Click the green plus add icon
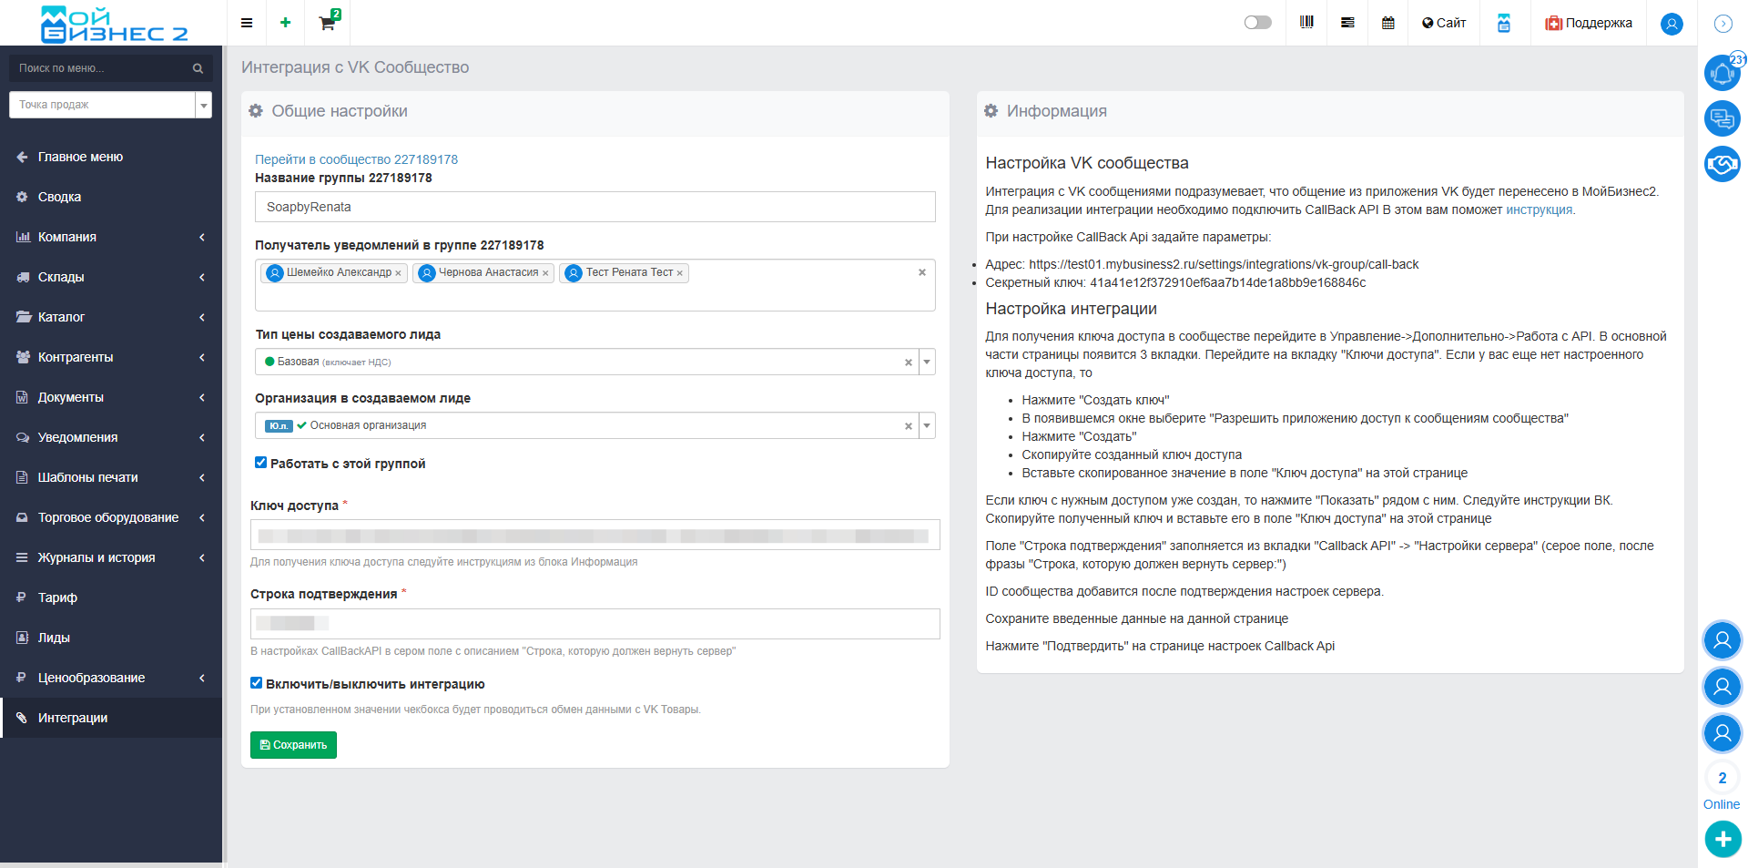Image resolution: width=1748 pixels, height=868 pixels. tap(285, 23)
